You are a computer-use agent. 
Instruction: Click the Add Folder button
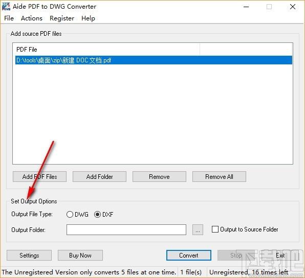(100, 177)
